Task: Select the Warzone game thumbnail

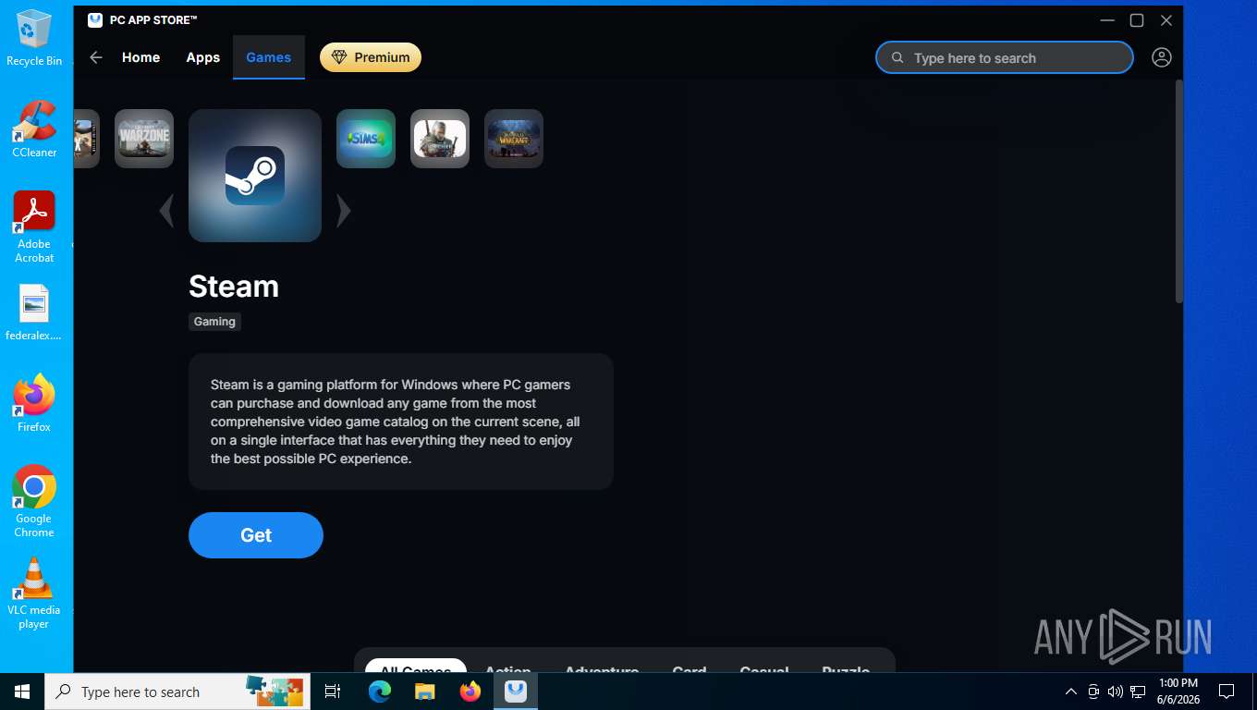Action: click(144, 139)
